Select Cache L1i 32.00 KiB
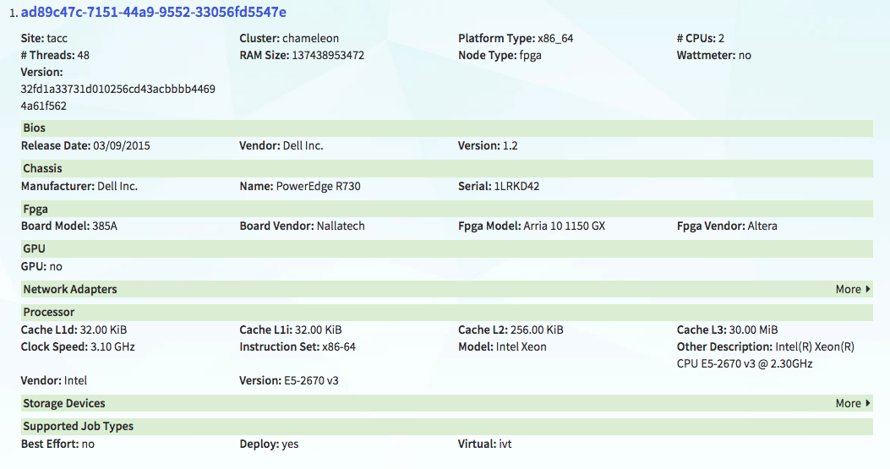This screenshot has height=469, width=890. coord(318,330)
